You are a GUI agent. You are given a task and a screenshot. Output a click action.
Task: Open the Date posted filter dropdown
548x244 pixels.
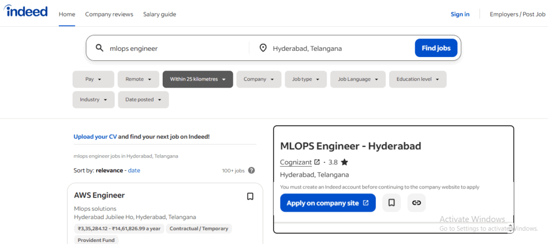(143, 100)
